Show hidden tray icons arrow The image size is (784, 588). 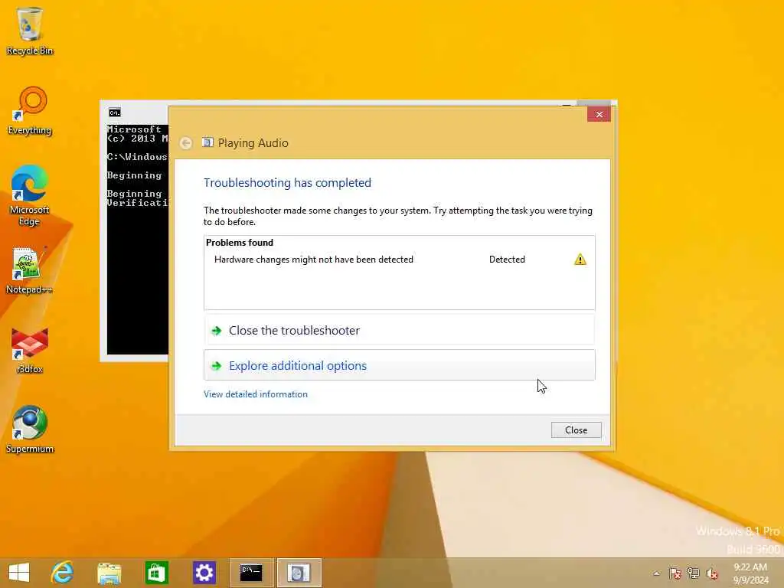tap(656, 573)
